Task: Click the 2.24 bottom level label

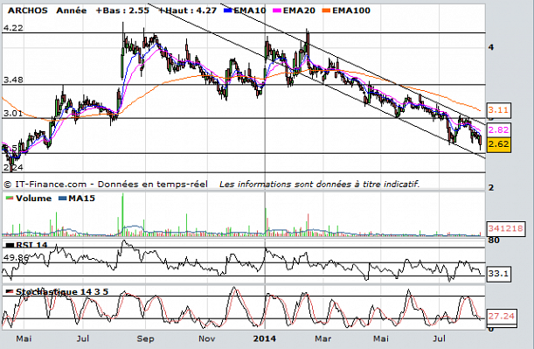Action: (13, 167)
